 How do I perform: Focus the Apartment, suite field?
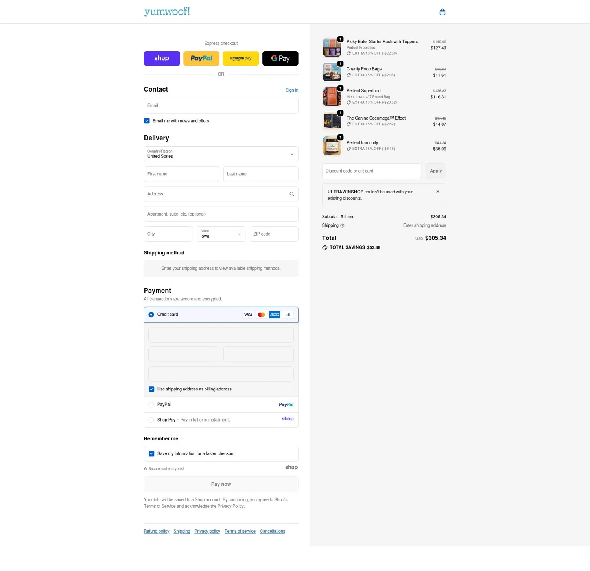pos(221,214)
